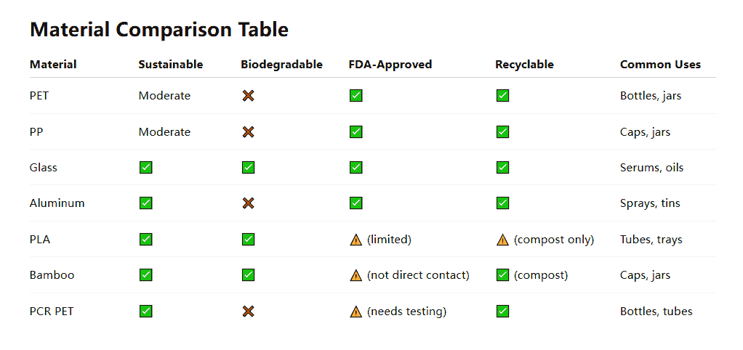The width and height of the screenshot is (743, 350).
Task: Click the green check next to Bamboo (compost)
Action: (503, 274)
